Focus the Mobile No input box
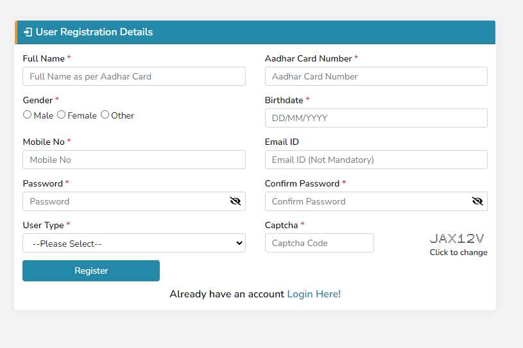The height and width of the screenshot is (348, 523). 134,160
